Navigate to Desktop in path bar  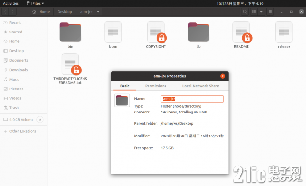click(x=65, y=12)
